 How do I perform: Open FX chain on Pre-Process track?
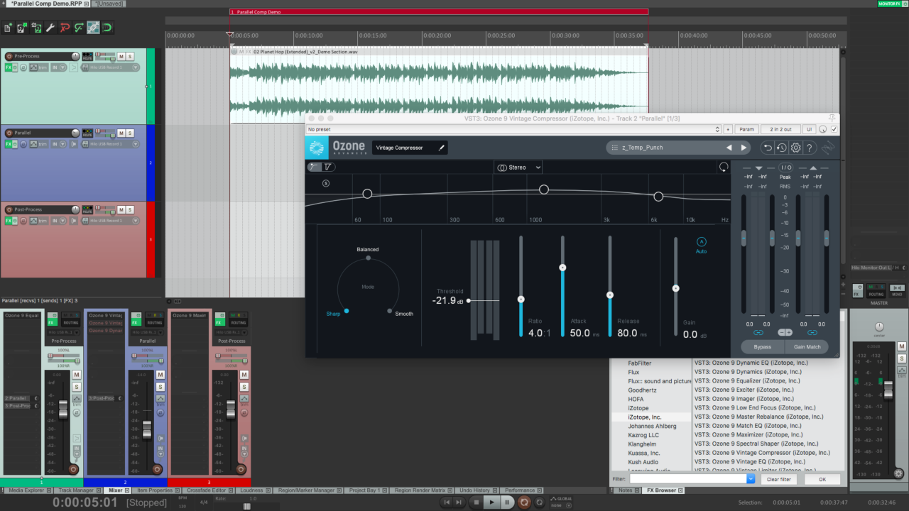[x=9, y=67]
